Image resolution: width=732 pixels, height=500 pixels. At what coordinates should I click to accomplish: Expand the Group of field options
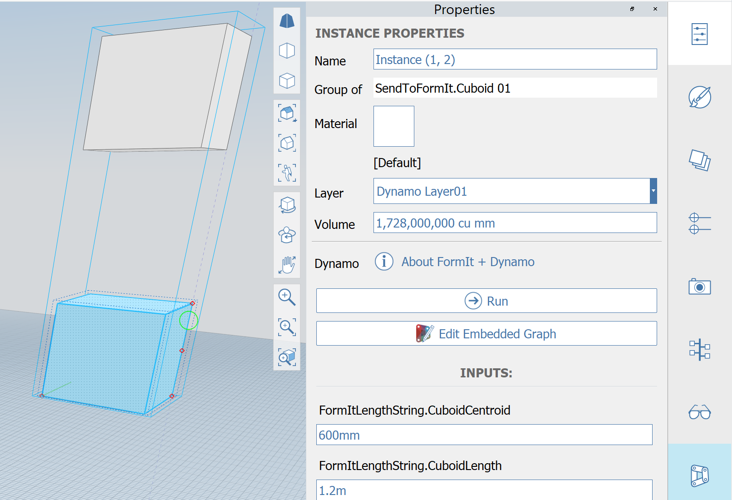click(x=515, y=88)
